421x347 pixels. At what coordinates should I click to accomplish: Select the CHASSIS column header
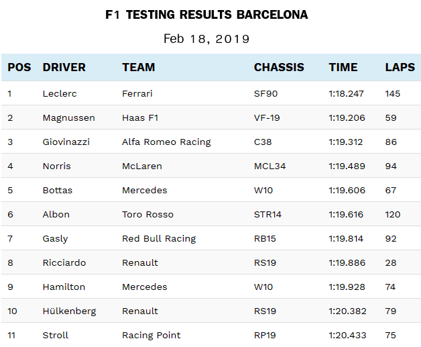click(279, 67)
